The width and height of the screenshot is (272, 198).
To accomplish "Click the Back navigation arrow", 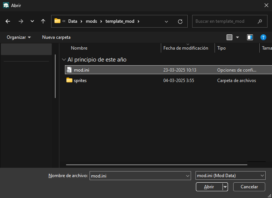I will [x=8, y=21].
